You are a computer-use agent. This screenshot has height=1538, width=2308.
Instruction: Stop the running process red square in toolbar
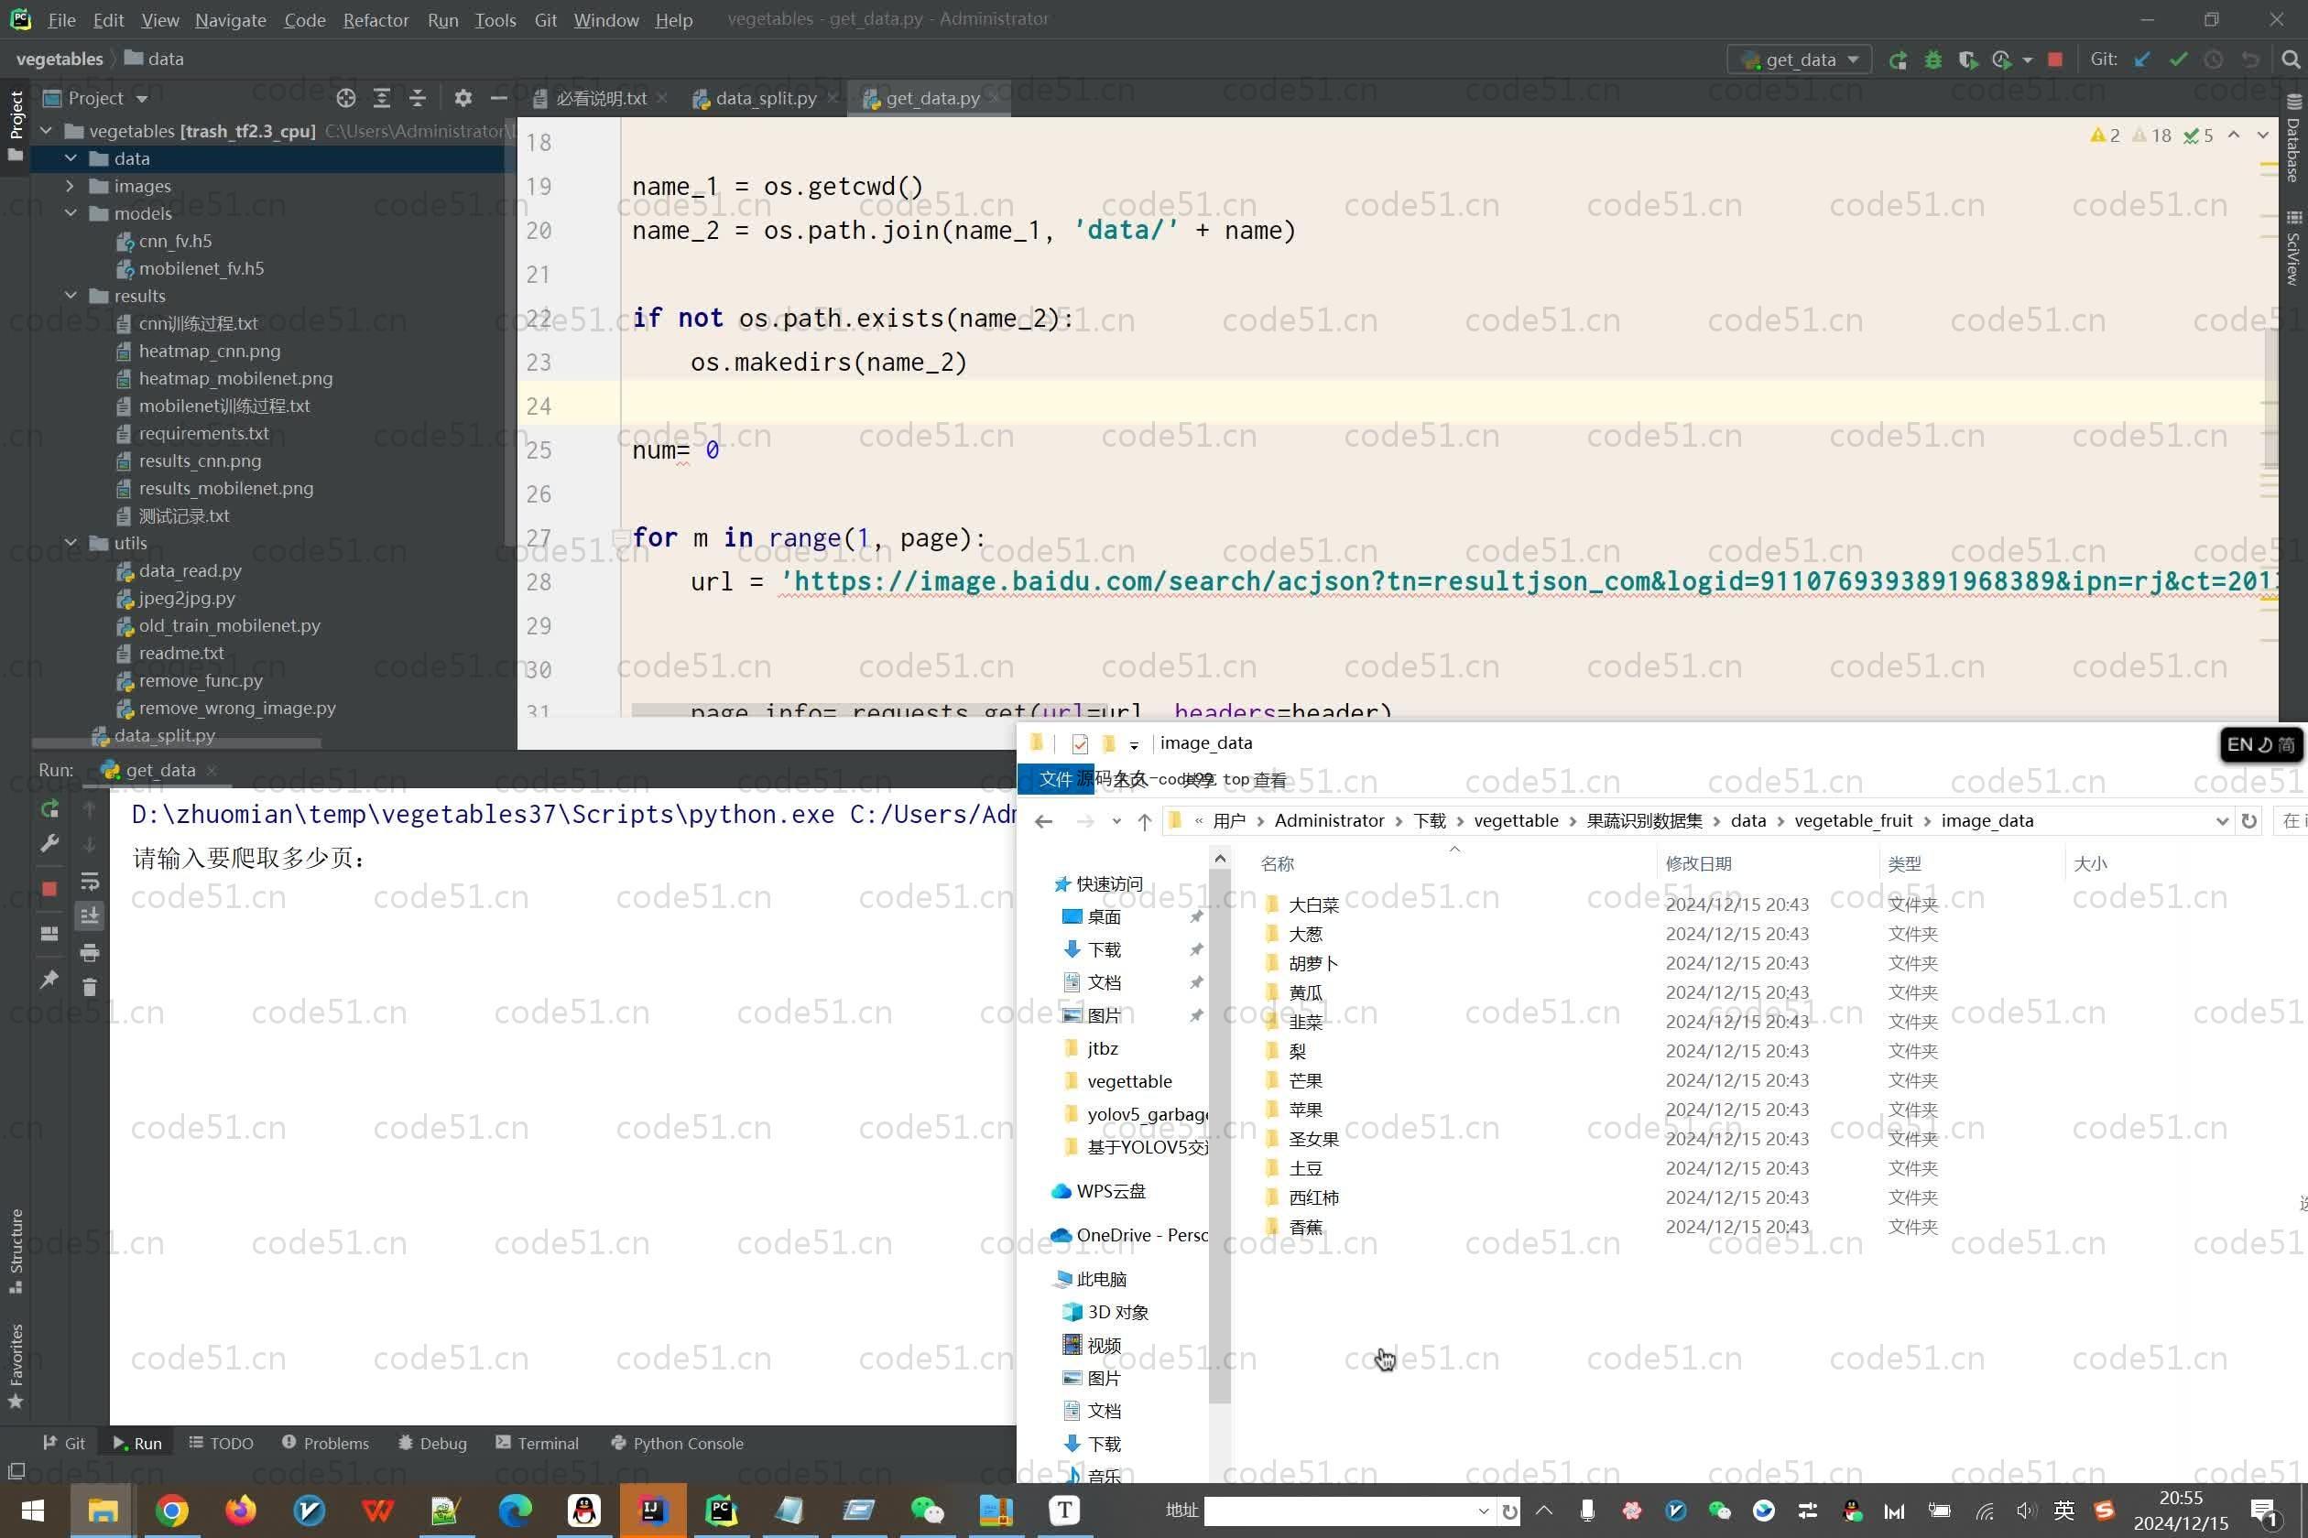[x=2055, y=60]
